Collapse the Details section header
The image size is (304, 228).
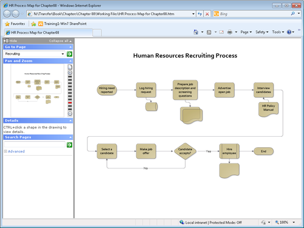click(71, 120)
